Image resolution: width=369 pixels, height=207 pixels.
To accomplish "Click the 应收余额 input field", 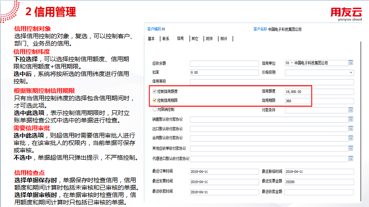I will point(224,63).
